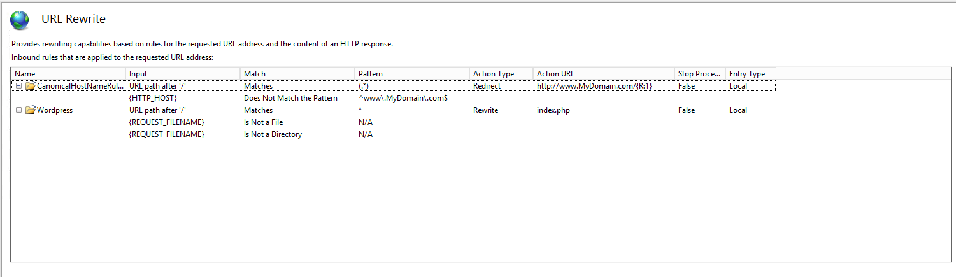
Task: Sort by Action URL column
Action: pos(603,74)
